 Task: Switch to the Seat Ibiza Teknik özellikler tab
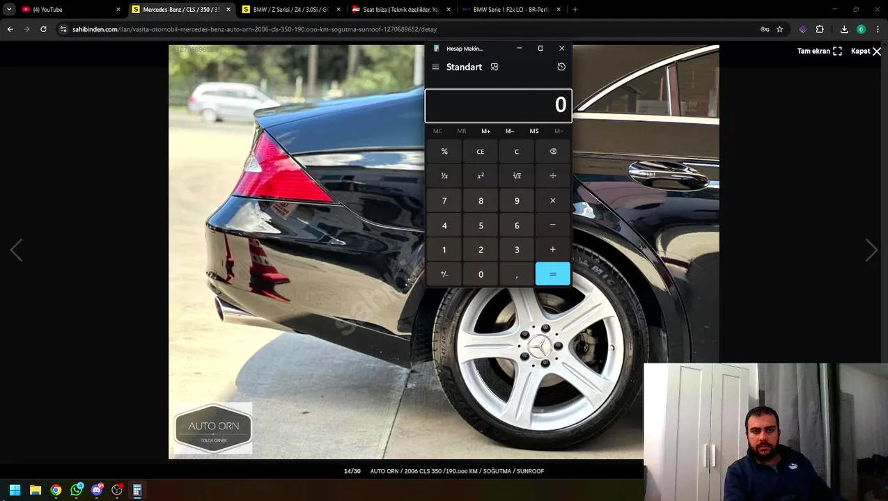(x=400, y=10)
